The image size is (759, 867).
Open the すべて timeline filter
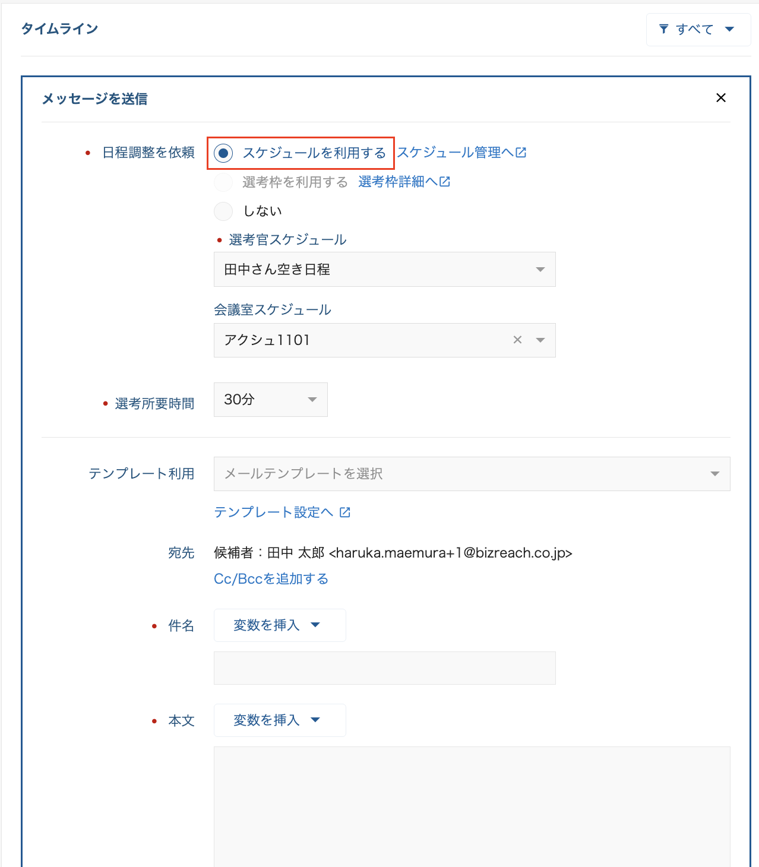point(698,30)
